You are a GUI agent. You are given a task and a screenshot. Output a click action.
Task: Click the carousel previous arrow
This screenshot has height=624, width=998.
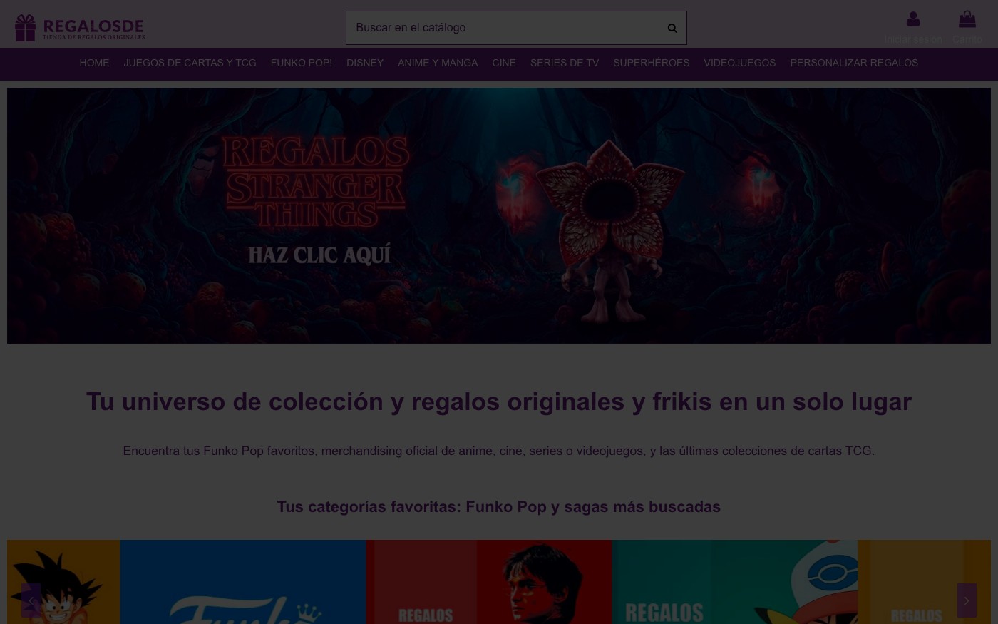[31, 600]
